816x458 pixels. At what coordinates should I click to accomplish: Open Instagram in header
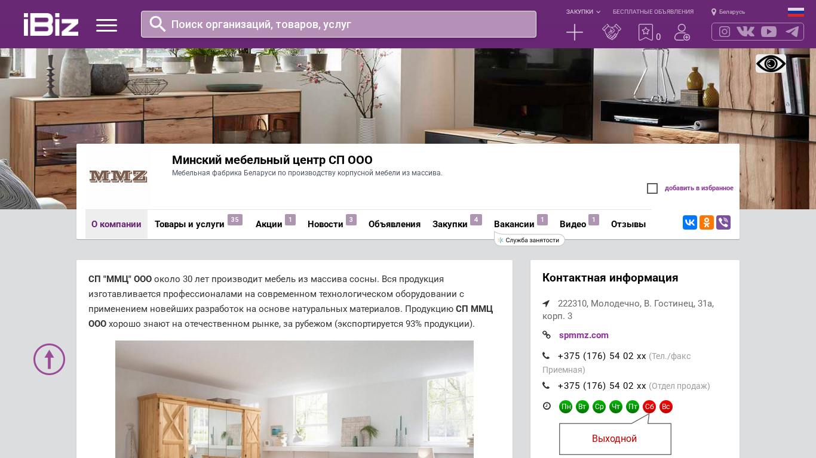tap(725, 32)
